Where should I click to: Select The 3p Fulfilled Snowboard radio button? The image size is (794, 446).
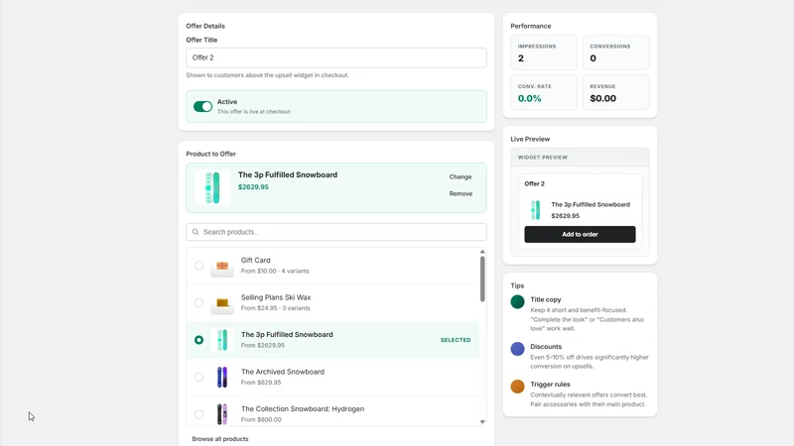[x=199, y=340]
